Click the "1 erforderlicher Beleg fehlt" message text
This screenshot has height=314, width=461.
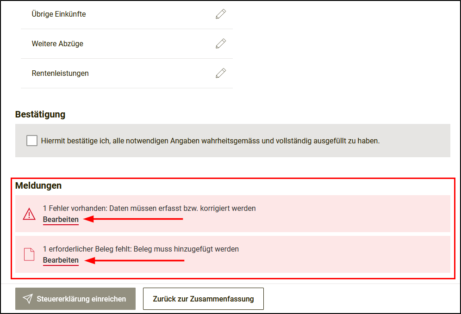tap(141, 249)
